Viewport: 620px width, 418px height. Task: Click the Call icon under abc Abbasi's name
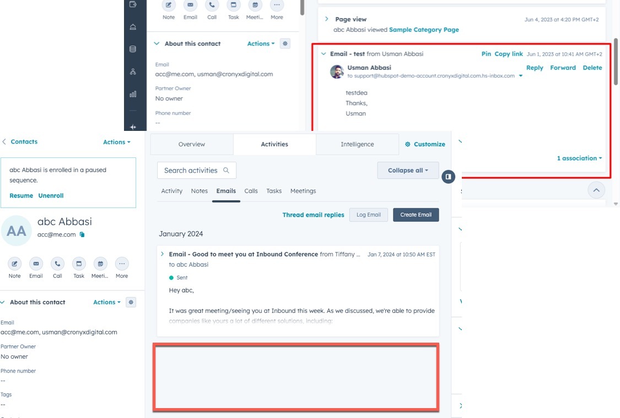click(x=57, y=263)
